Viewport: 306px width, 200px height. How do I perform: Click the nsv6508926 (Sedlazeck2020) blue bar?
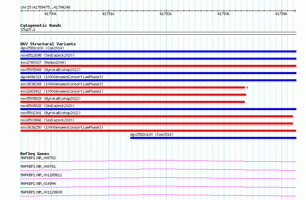pyautogui.click(x=158, y=109)
